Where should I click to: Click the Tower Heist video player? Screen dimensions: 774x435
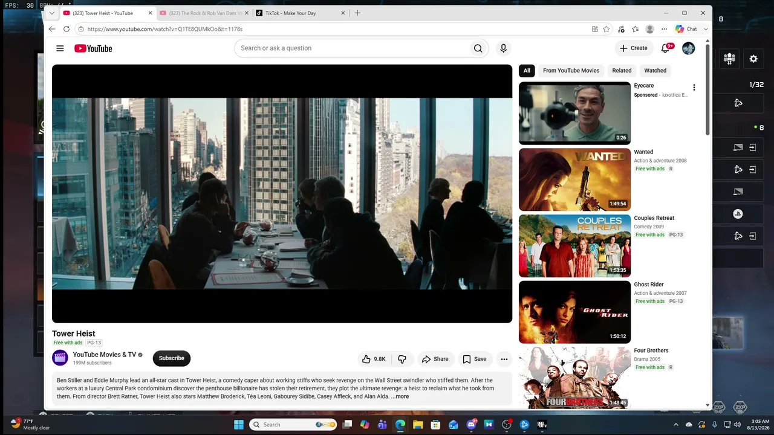point(282,194)
